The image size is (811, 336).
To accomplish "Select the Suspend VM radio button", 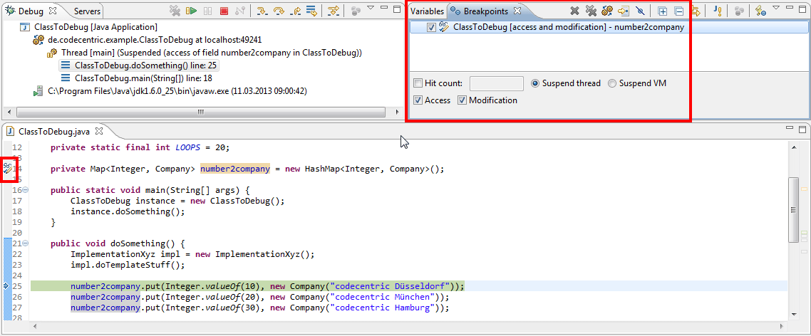I will (x=612, y=83).
